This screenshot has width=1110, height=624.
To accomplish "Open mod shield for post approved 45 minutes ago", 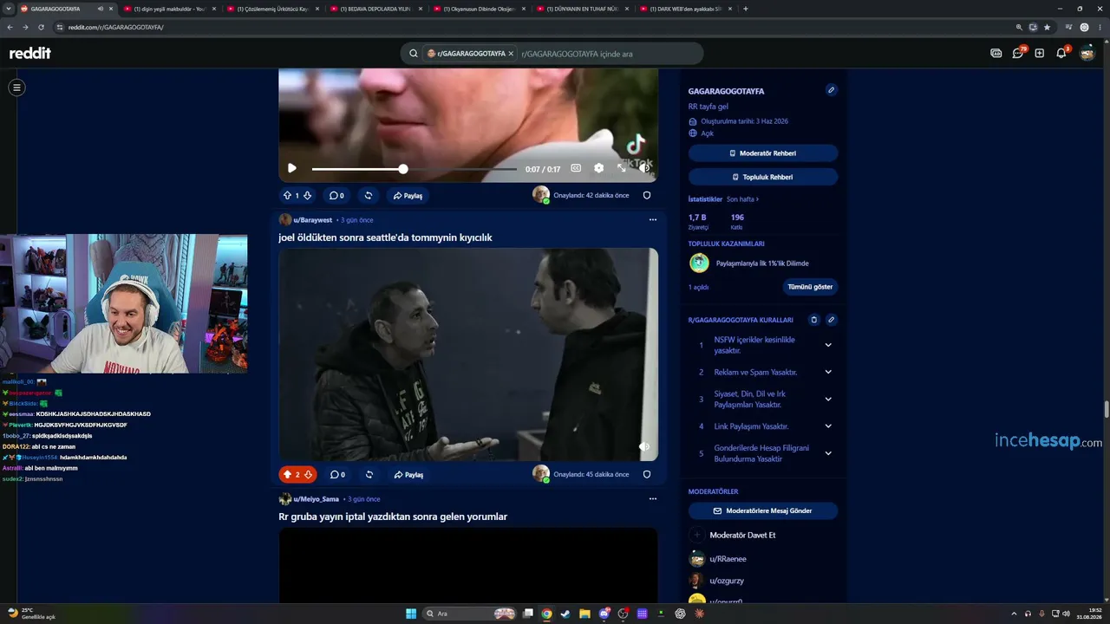I will pos(647,474).
